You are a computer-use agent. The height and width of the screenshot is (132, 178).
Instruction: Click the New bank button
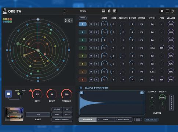57,114
